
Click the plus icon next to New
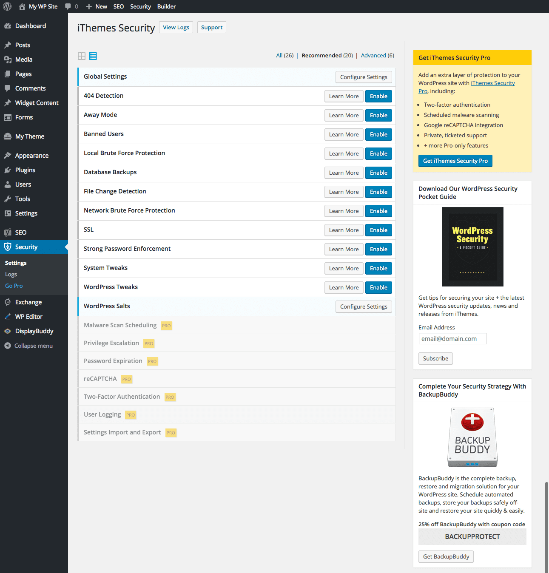tap(89, 6)
